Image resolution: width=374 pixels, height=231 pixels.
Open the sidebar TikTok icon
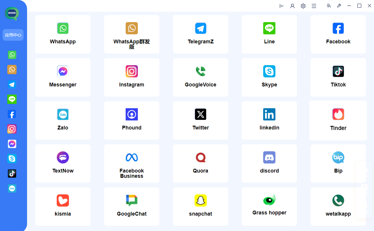tap(12, 173)
